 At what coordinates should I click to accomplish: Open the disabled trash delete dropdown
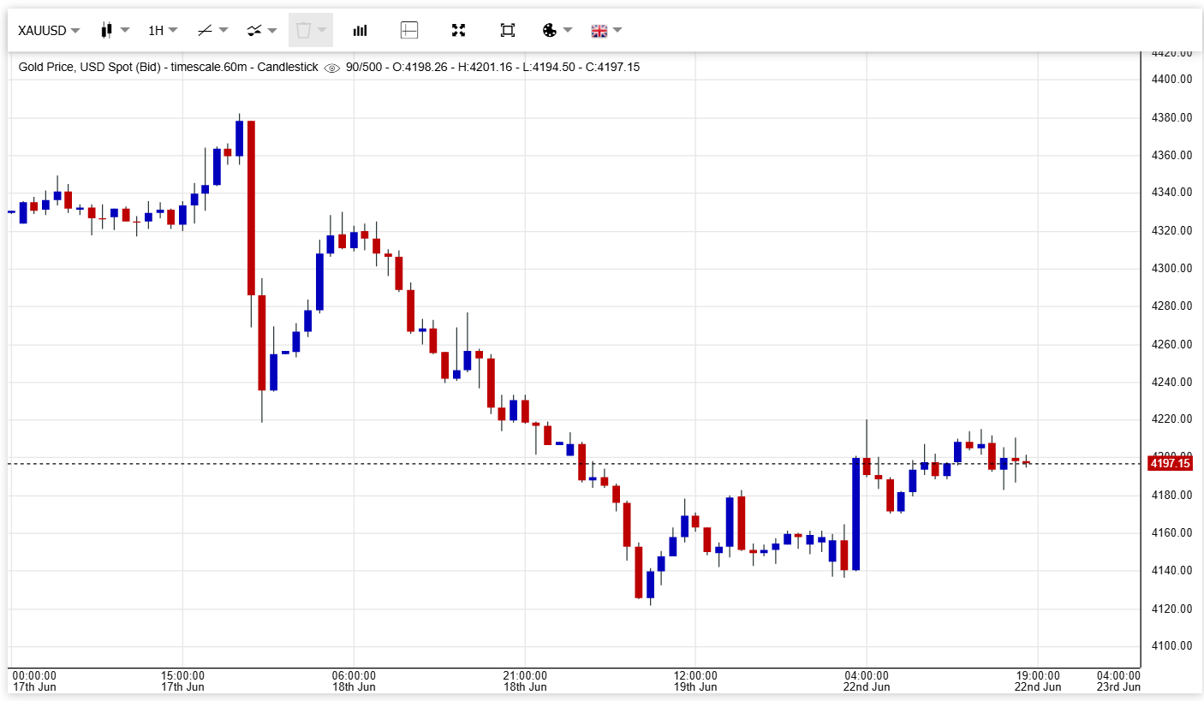[x=311, y=31]
